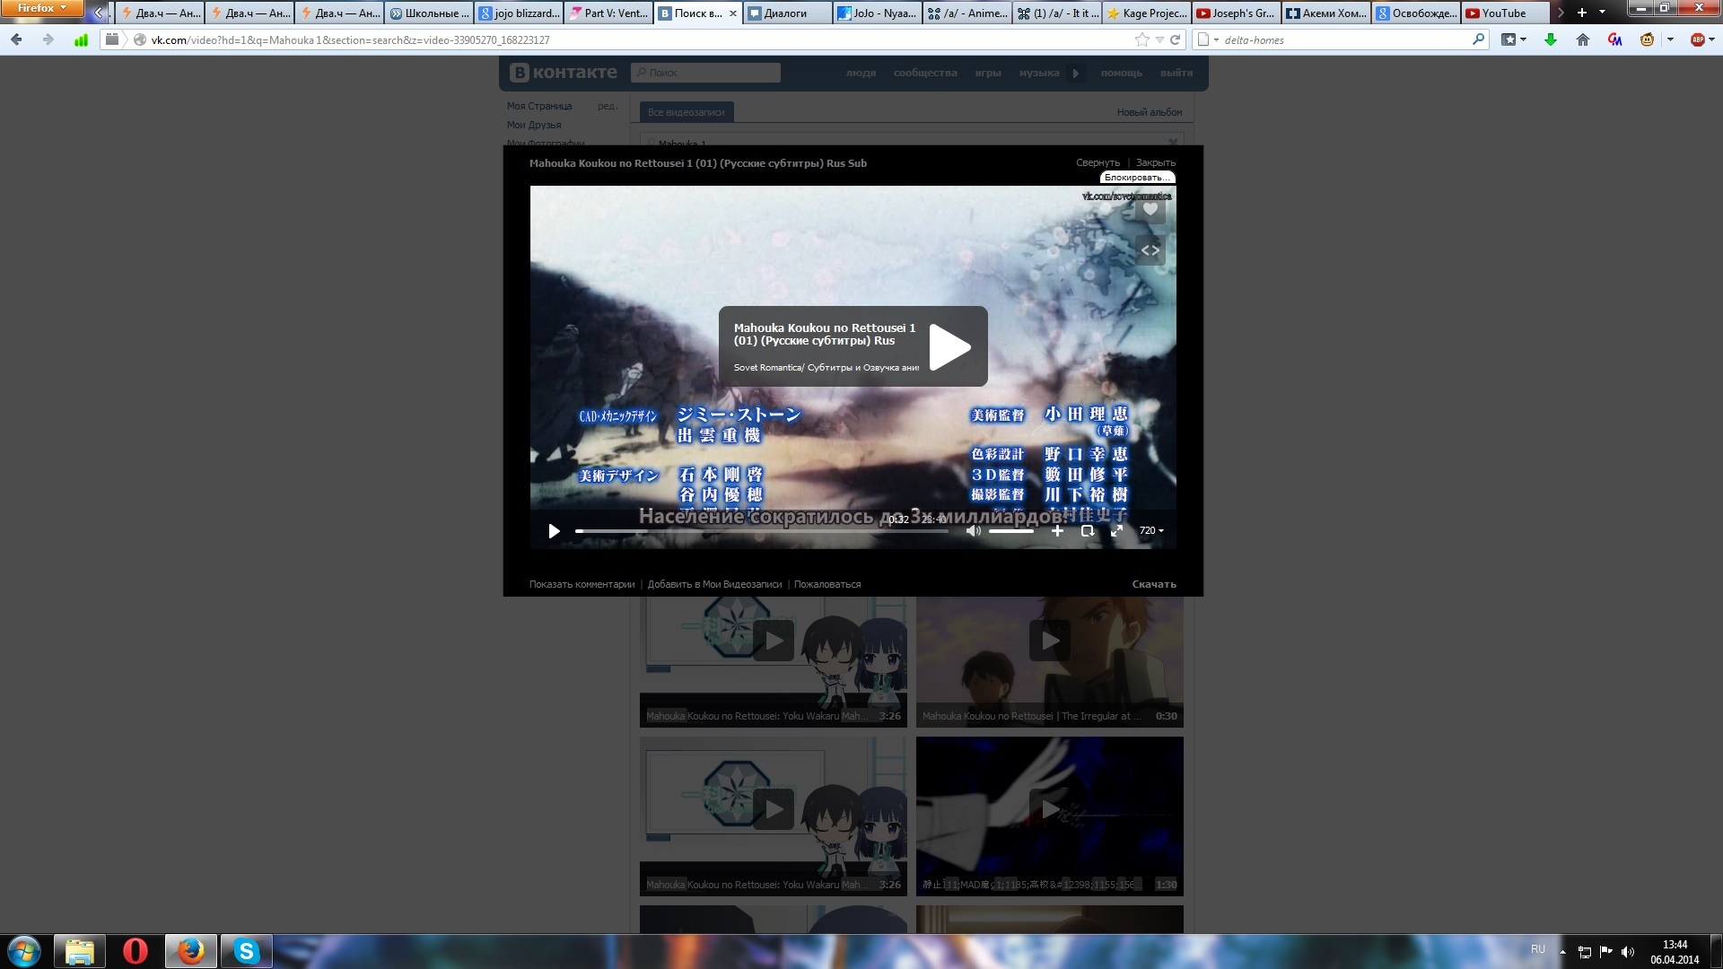This screenshot has height=969, width=1723.
Task: Click the small play button in player controls
Action: click(x=554, y=531)
